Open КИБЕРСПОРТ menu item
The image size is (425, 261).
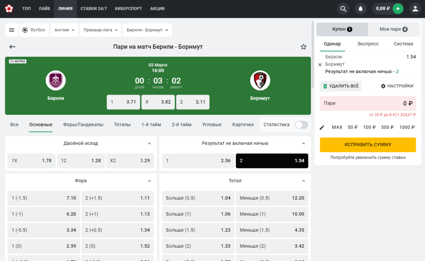[x=128, y=9]
